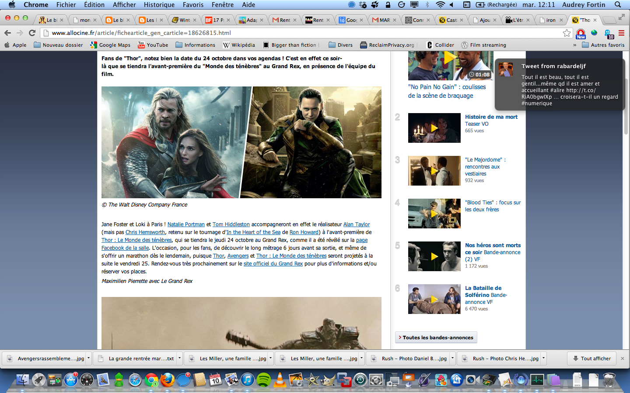The width and height of the screenshot is (630, 393).
Task: Click the red 'New' extension icon
Action: (581, 34)
